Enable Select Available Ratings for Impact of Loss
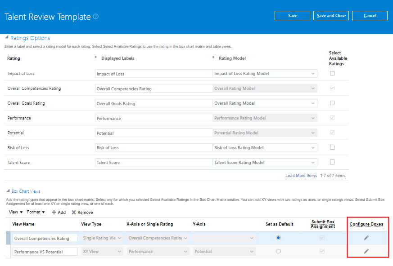Viewport: 393px width, 266px height. pos(332,73)
